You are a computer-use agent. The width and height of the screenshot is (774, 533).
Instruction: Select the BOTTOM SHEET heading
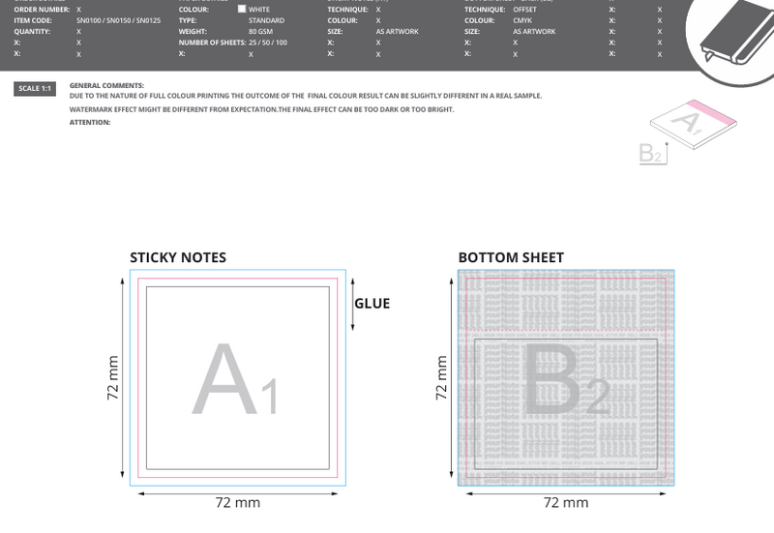(511, 257)
